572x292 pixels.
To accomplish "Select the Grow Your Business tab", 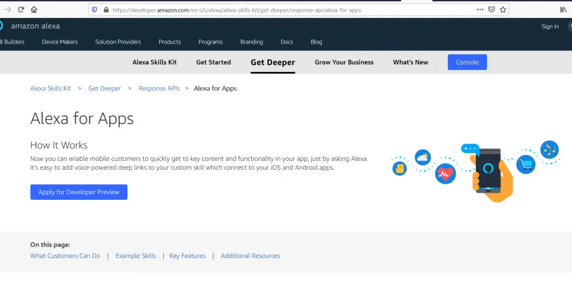I will click(x=344, y=63).
